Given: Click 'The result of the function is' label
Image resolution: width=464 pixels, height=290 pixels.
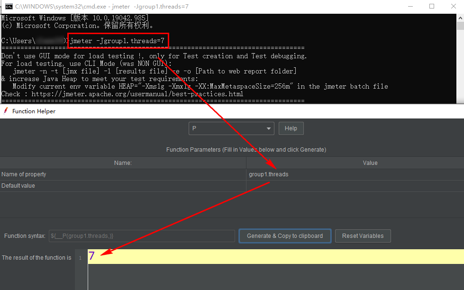Looking at the screenshot, I should tap(36, 258).
